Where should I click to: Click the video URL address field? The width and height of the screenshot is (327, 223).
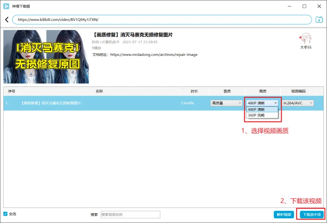162,20
